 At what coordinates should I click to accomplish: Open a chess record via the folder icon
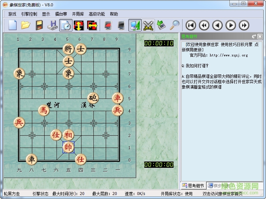point(26,26)
